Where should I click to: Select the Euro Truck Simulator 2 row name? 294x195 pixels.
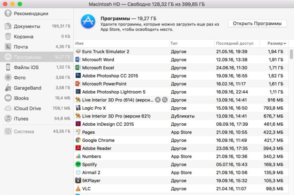[105, 52]
